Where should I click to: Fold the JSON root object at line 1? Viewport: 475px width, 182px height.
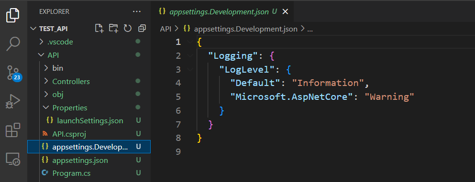pos(190,42)
